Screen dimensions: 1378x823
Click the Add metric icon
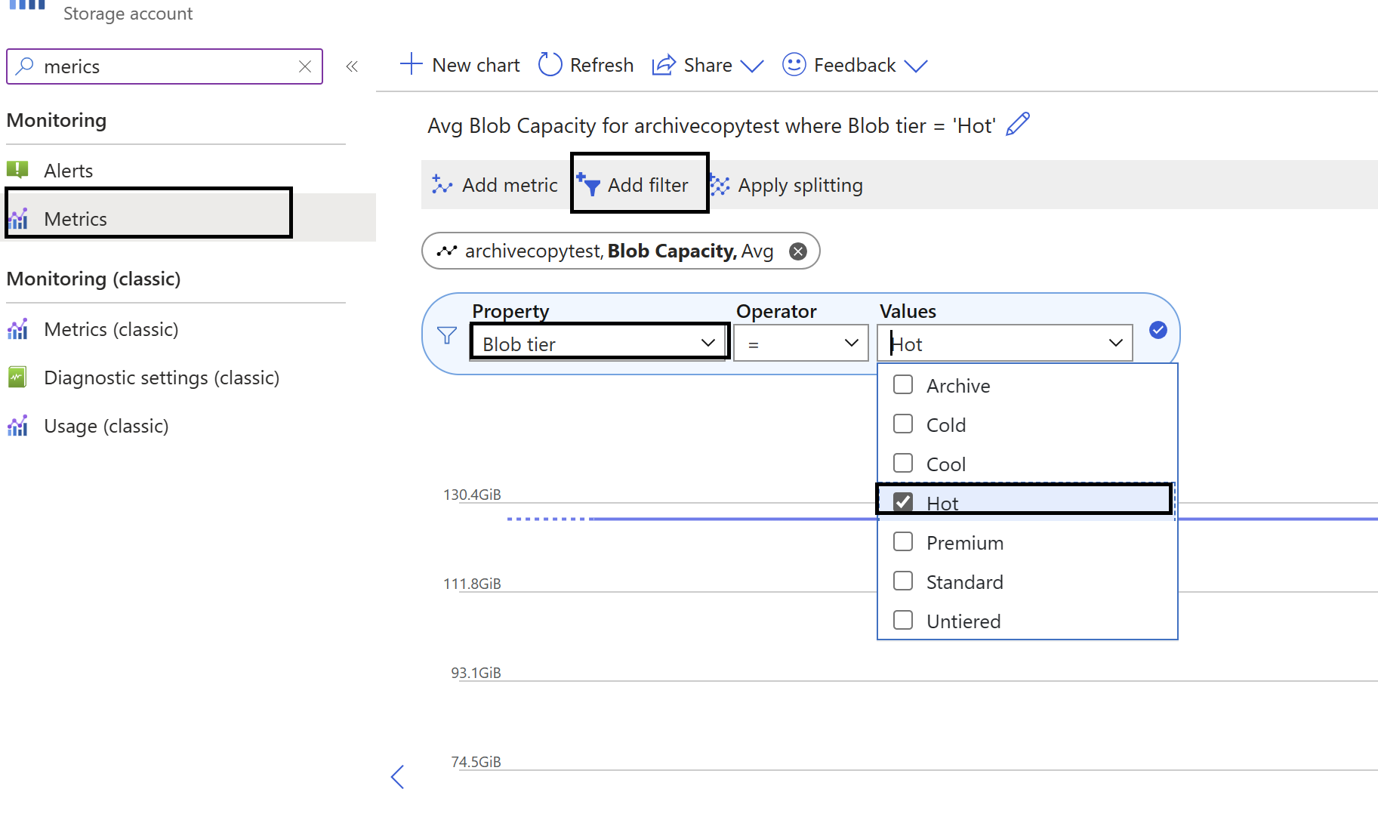pyautogui.click(x=442, y=183)
